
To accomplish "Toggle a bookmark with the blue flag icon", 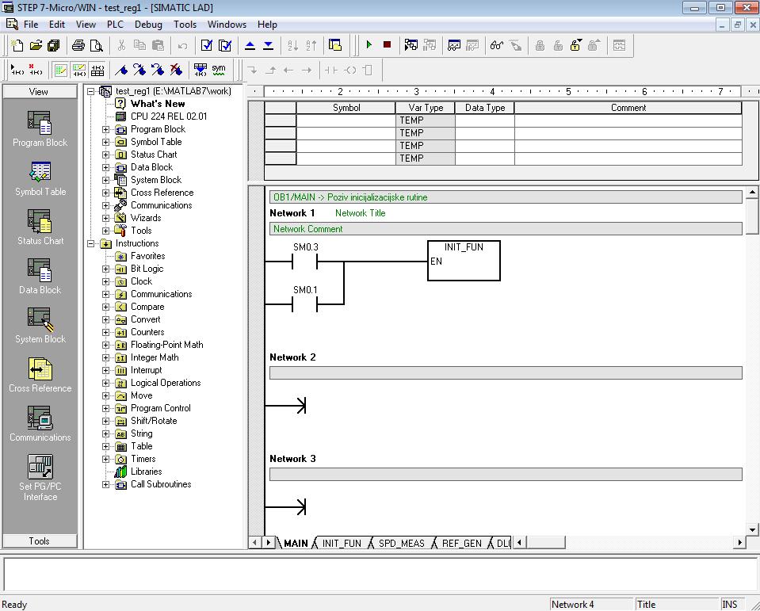I will point(120,70).
